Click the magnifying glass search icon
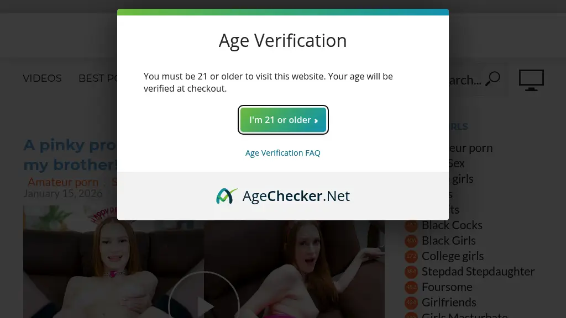The image size is (566, 318). [x=492, y=78]
